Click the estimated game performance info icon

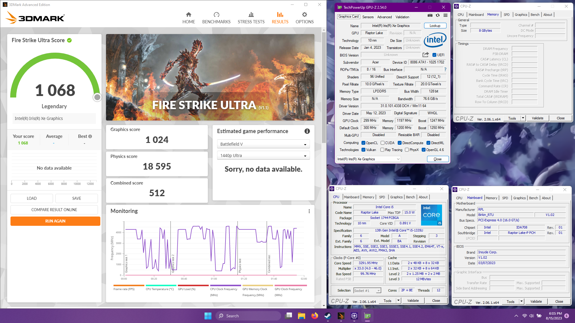coord(307,131)
